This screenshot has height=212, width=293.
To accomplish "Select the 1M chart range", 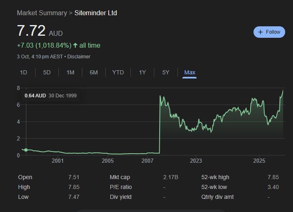I will coord(70,72).
